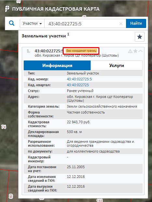Click the Публичная кадастровая карта logo icon
Screen dimensions: 152x202
7,9
